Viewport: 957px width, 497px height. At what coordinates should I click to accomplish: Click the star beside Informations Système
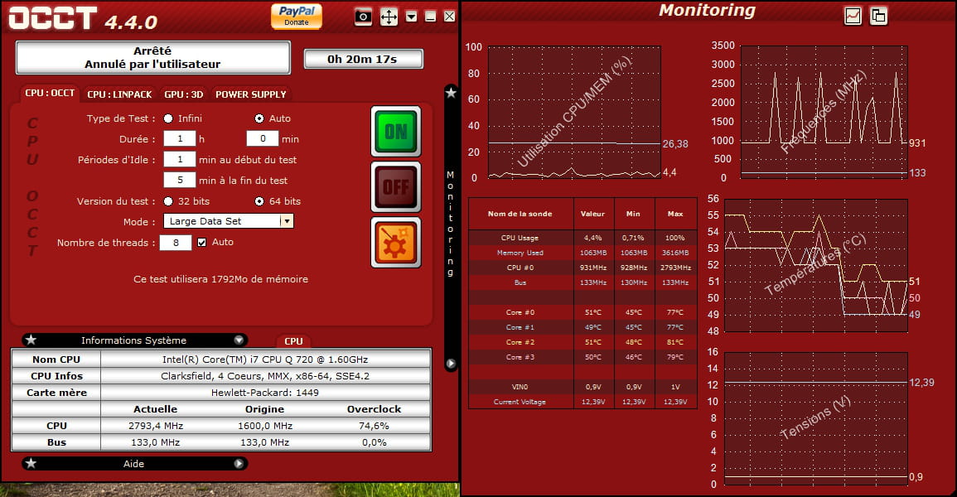31,340
